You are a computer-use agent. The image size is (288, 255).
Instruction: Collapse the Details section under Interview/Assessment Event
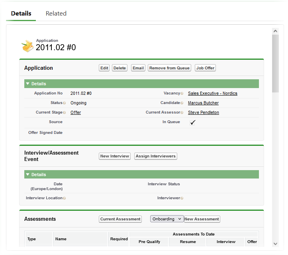point(27,175)
